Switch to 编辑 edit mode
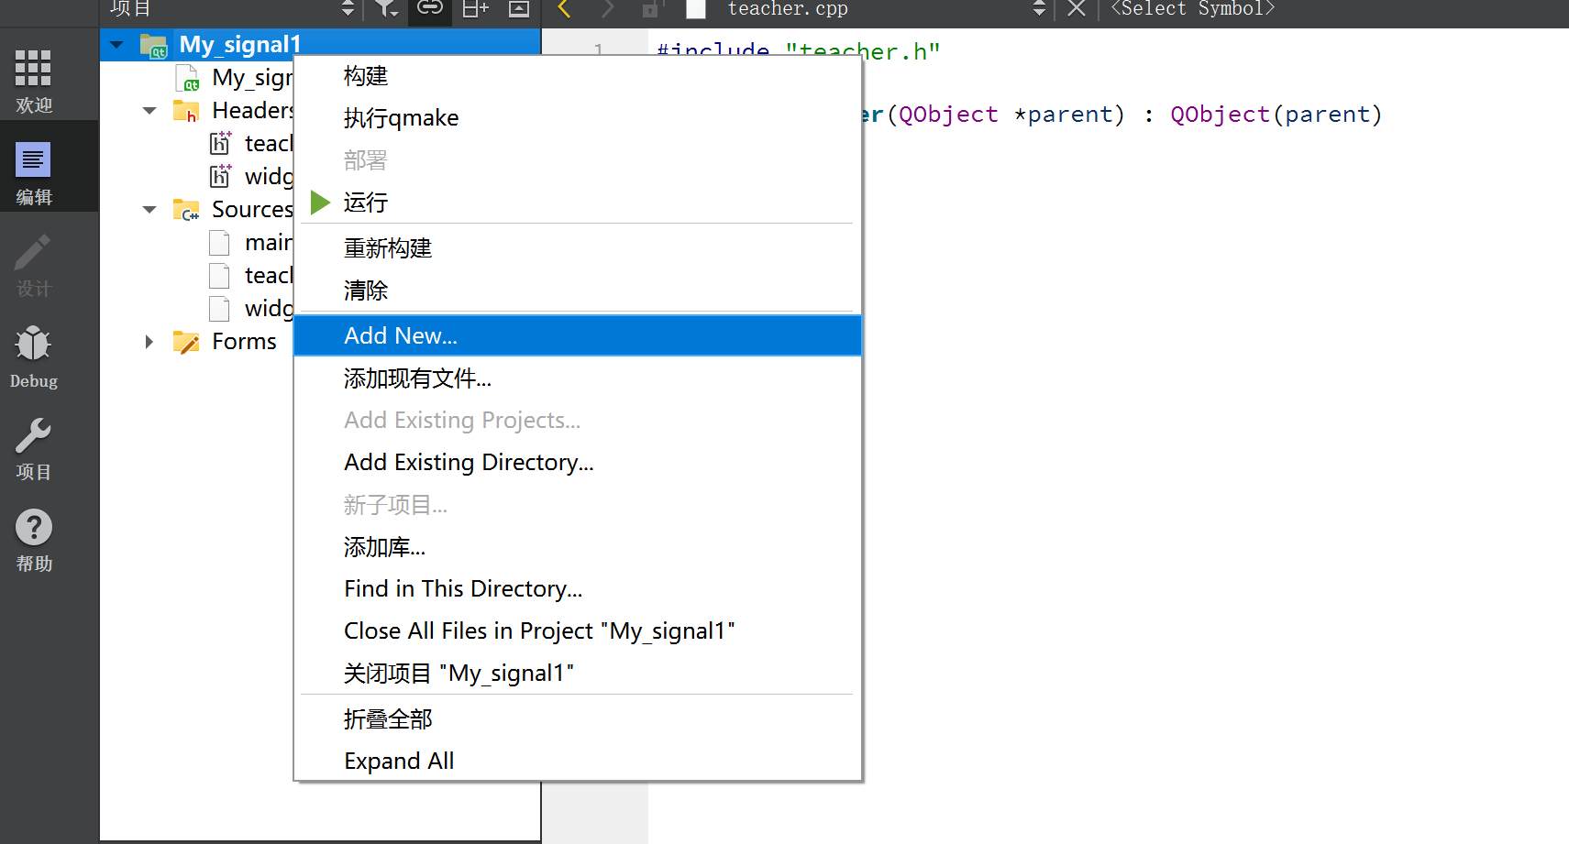Image resolution: width=1569 pixels, height=844 pixels. click(x=34, y=173)
